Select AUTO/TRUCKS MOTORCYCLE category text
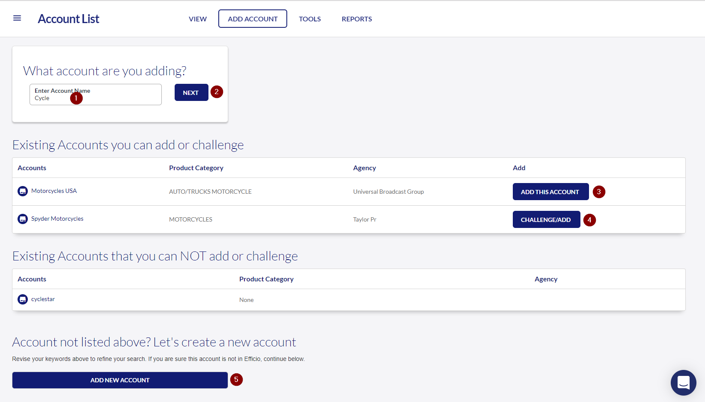The width and height of the screenshot is (705, 402). 210,192
